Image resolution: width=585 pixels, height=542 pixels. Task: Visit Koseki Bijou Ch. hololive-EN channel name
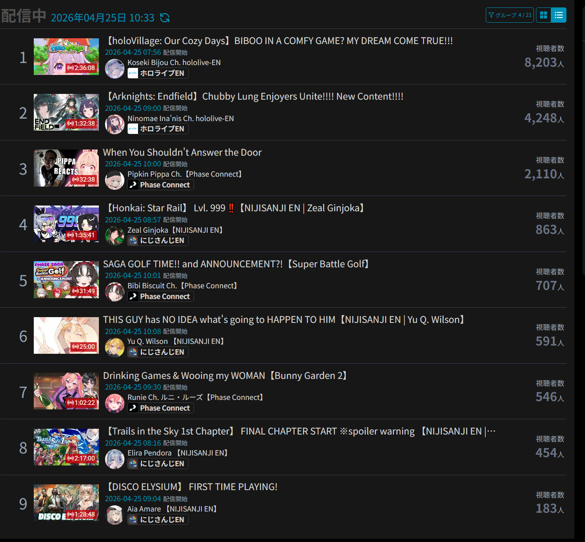coord(174,63)
